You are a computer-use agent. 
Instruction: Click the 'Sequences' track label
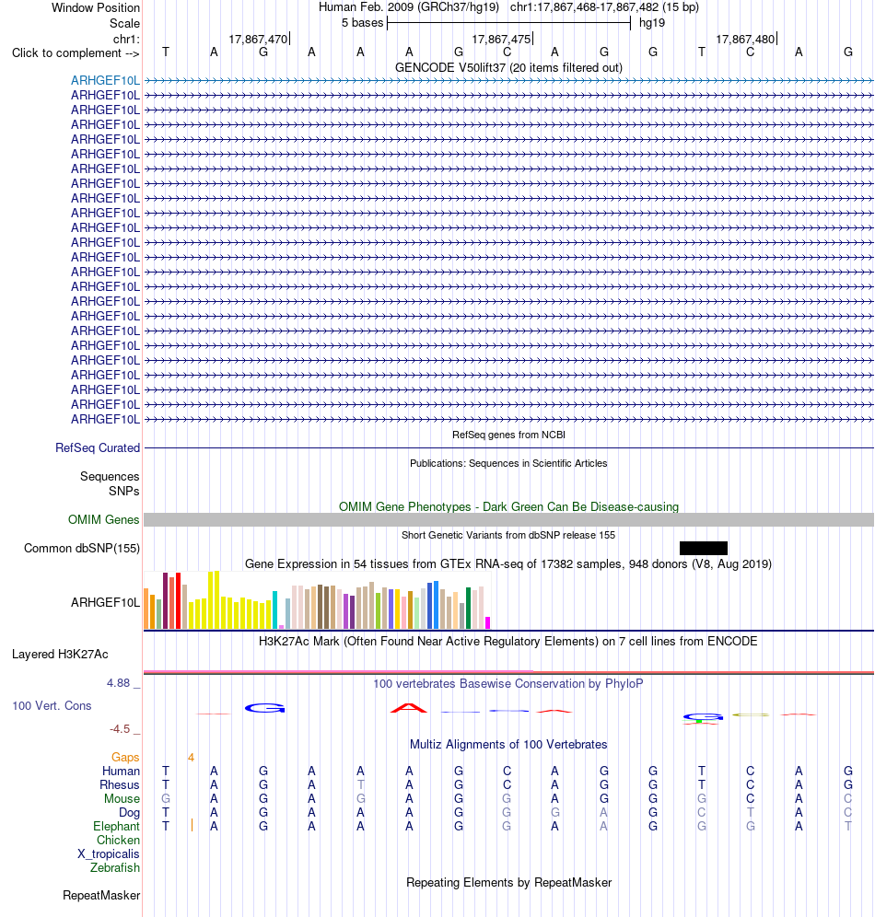pyautogui.click(x=110, y=477)
